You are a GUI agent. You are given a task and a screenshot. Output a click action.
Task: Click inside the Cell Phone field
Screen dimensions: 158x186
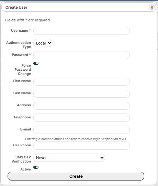(x=81, y=146)
